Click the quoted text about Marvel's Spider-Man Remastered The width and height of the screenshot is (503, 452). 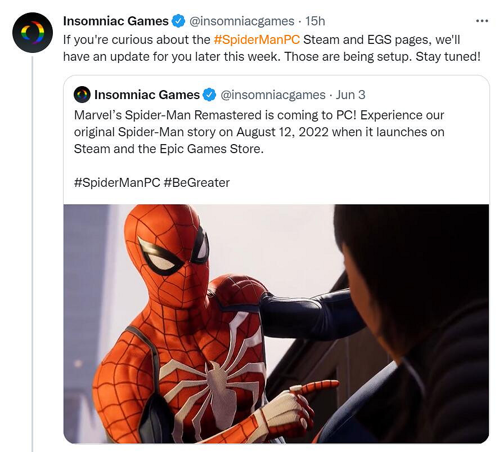tap(259, 132)
